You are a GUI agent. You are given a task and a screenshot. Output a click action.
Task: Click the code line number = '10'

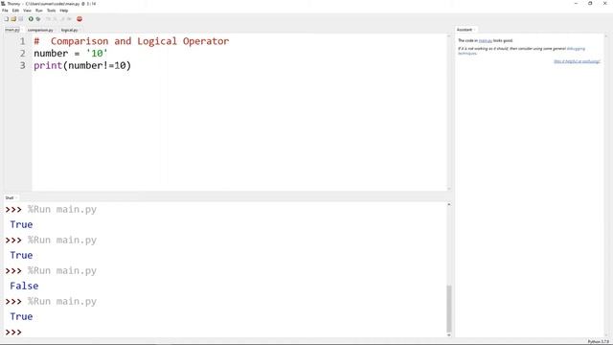(x=70, y=54)
